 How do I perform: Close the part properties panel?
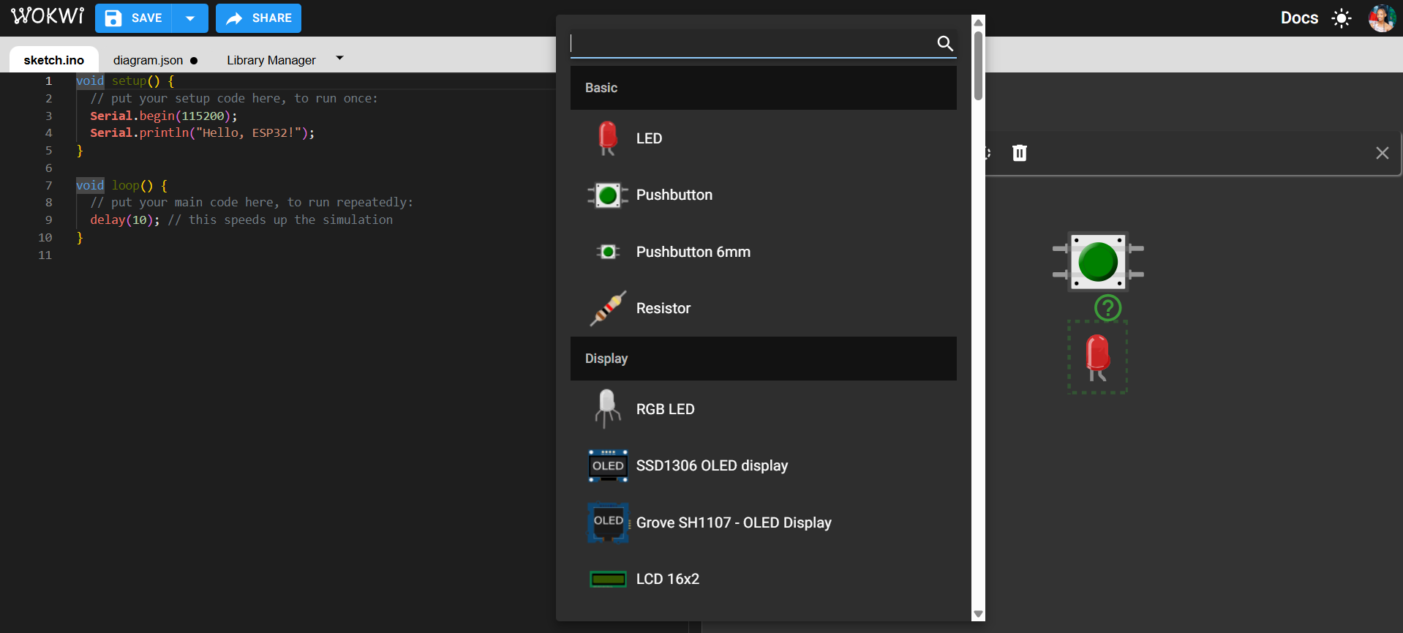click(1382, 153)
